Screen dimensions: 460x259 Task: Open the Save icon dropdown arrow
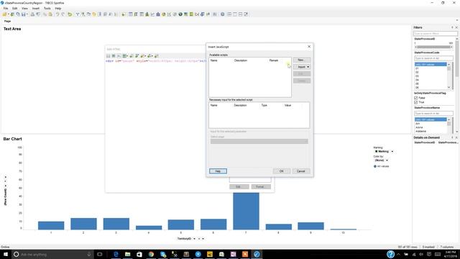(x=27, y=14)
